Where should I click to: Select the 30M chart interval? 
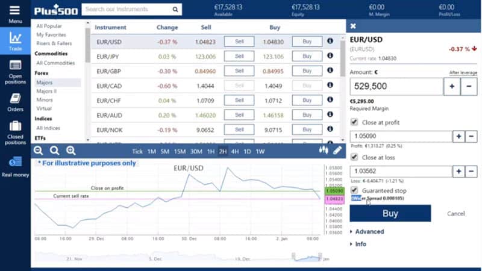pos(196,152)
